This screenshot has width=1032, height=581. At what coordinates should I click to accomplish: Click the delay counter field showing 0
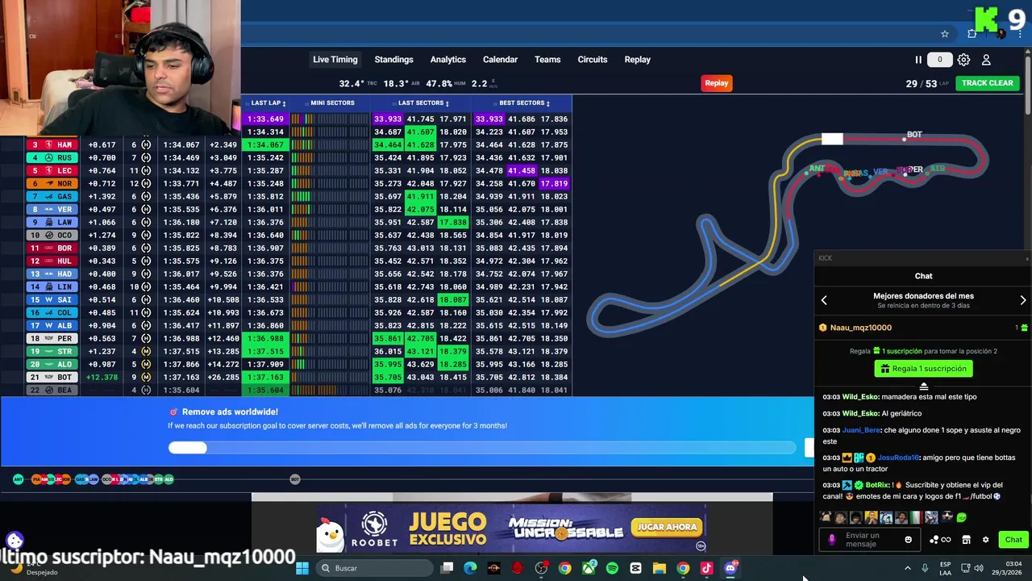[x=939, y=60]
